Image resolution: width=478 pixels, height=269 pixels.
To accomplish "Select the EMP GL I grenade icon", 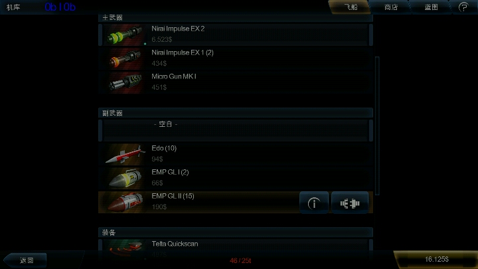I will (124, 178).
